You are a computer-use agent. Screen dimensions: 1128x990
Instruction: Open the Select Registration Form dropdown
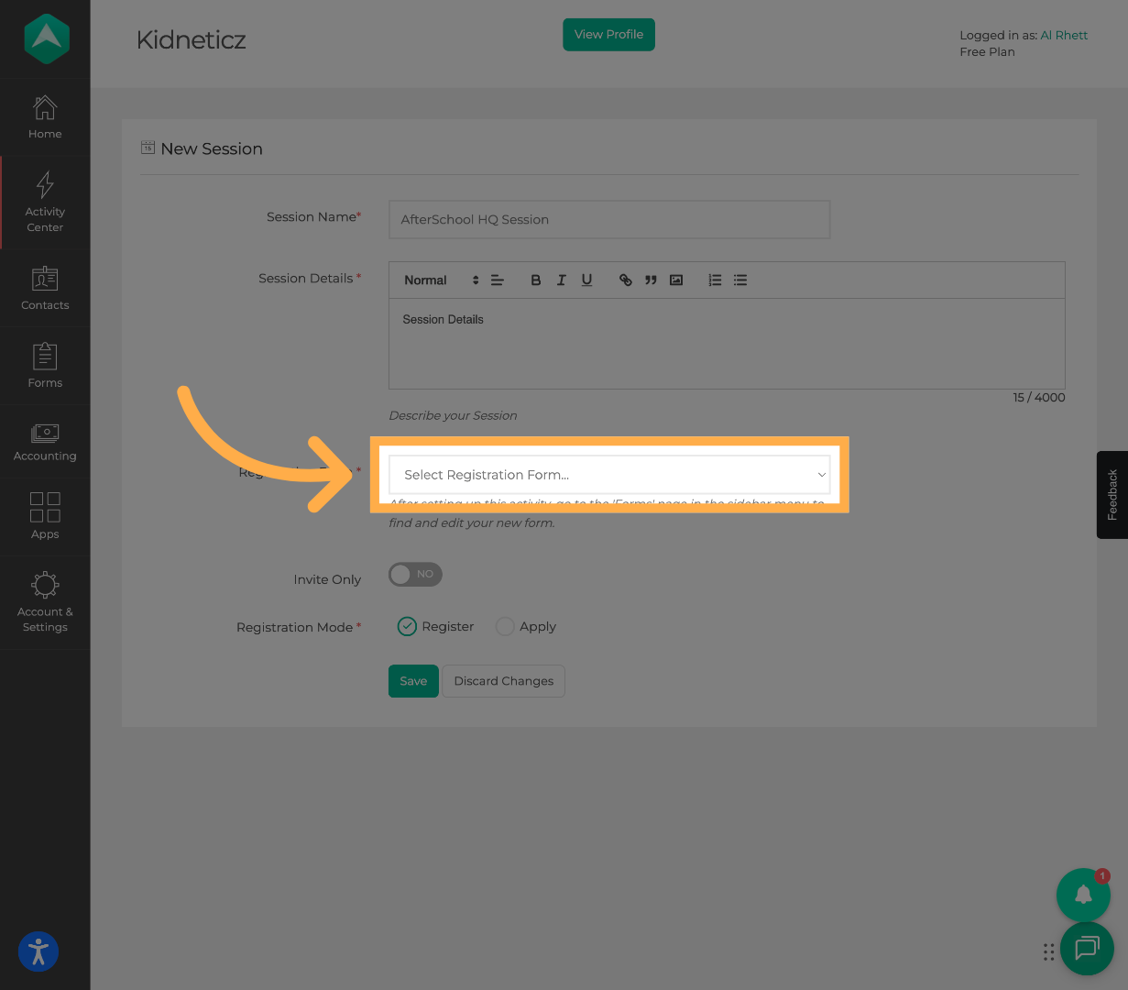click(608, 475)
